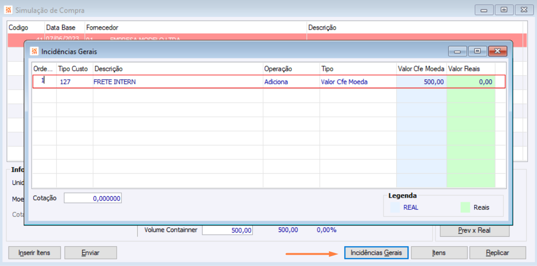Select the FRETE INTERN description cell
This screenshot has width=537, height=266.
[x=178, y=82]
